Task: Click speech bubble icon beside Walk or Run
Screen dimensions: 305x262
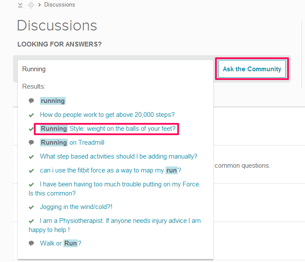Action: tap(31, 243)
